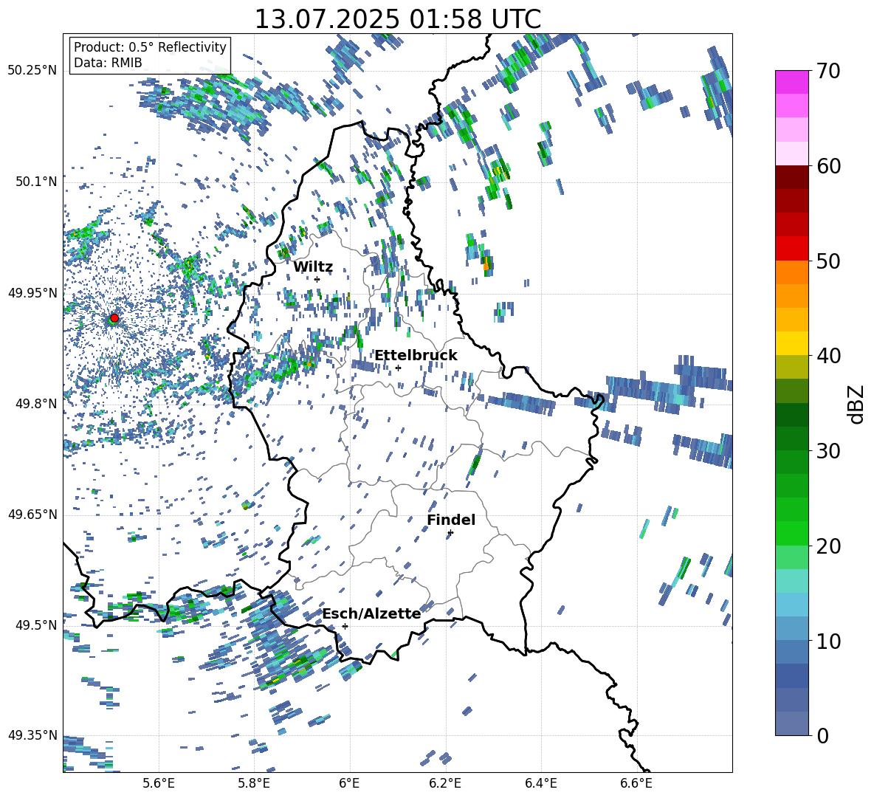The height and width of the screenshot is (798, 874).
Task: Click the Ettelbruck cross marker
Action: click(398, 368)
